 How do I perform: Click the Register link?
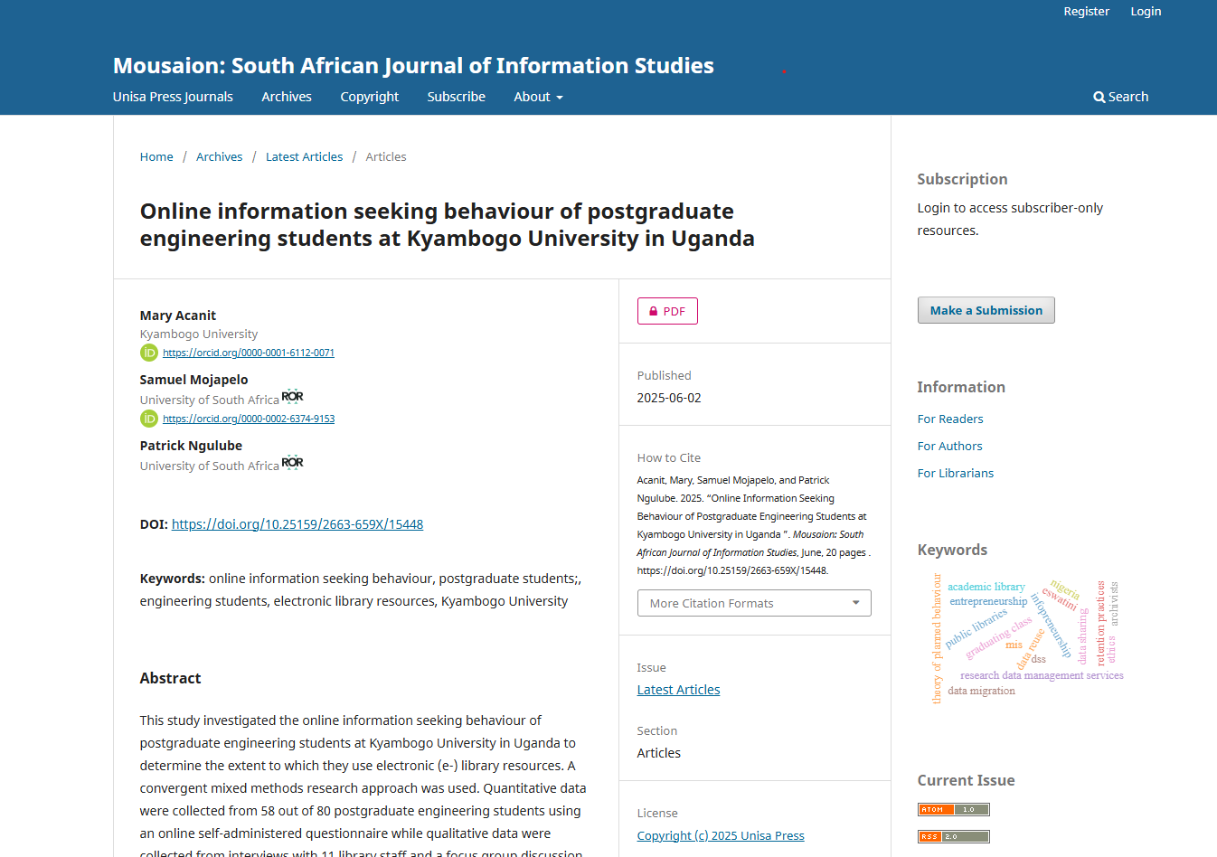pyautogui.click(x=1086, y=12)
